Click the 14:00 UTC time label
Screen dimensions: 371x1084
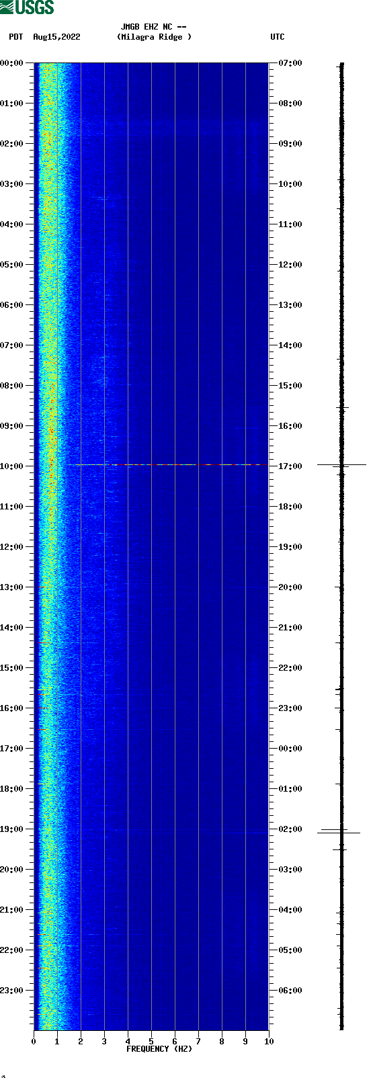(290, 345)
